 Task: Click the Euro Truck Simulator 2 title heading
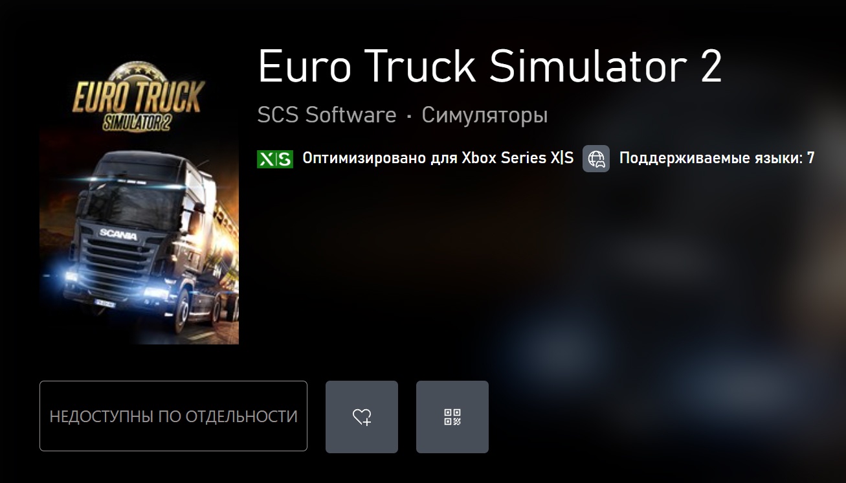click(490, 66)
